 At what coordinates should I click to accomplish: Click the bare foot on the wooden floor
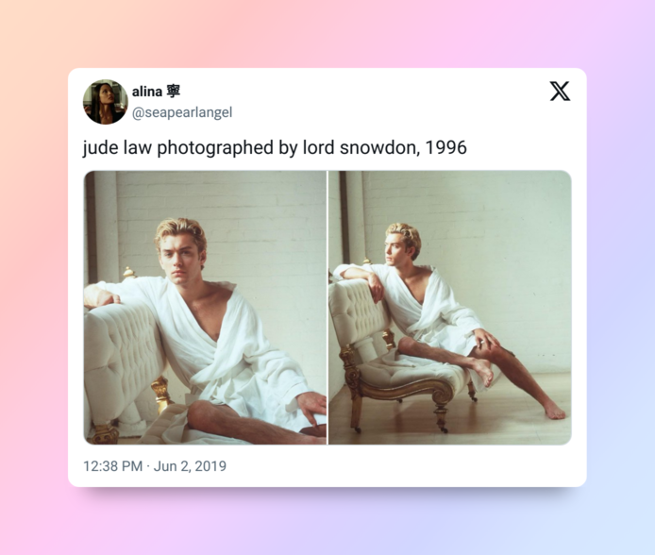[x=554, y=412]
